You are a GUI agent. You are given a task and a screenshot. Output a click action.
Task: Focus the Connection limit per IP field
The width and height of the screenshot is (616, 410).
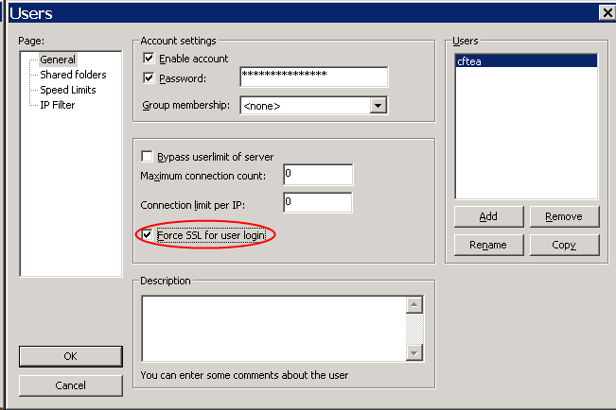coord(317,202)
